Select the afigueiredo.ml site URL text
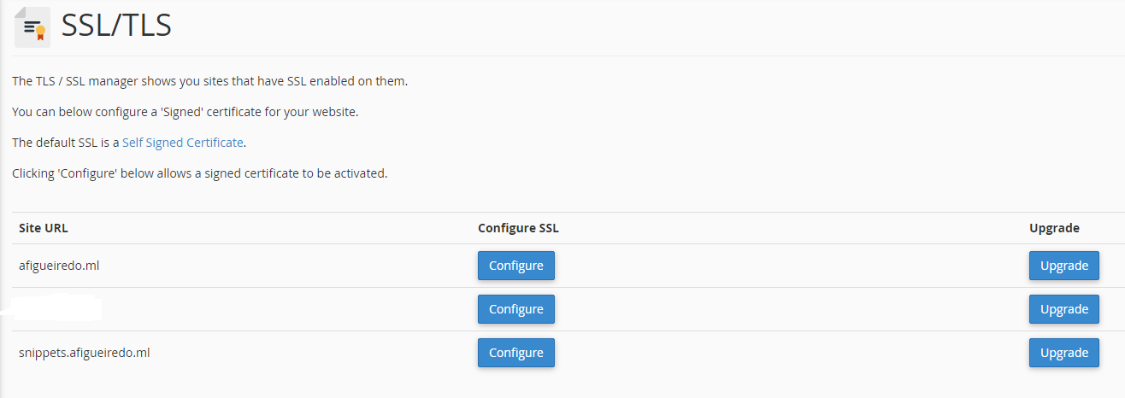1125x398 pixels. (x=59, y=266)
